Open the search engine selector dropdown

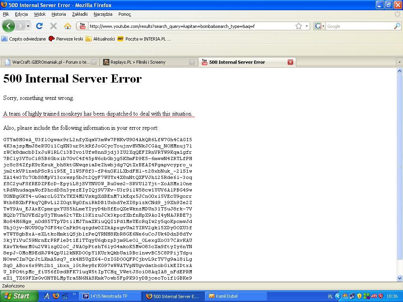(x=323, y=26)
